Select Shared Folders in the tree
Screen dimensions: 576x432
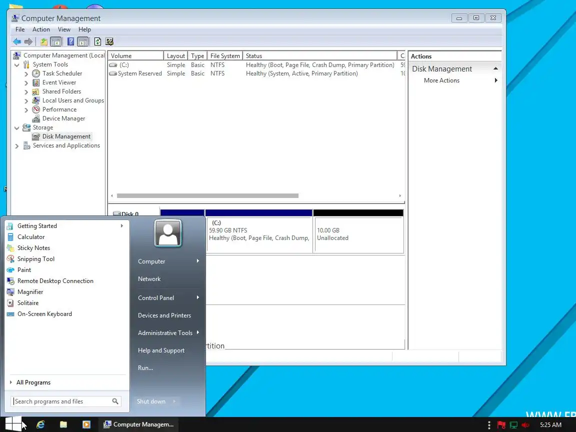click(61, 91)
